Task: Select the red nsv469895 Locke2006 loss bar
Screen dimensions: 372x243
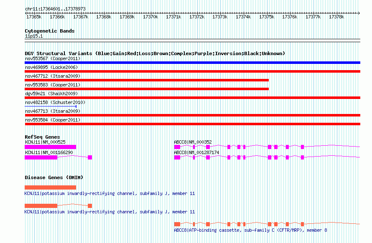Action: point(192,71)
